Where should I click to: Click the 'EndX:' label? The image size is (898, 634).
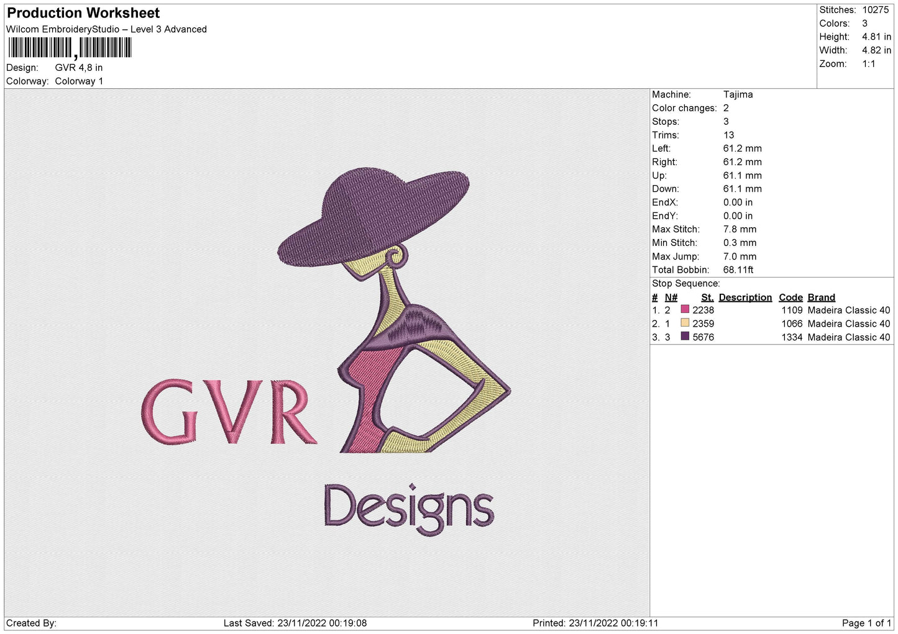[665, 202]
